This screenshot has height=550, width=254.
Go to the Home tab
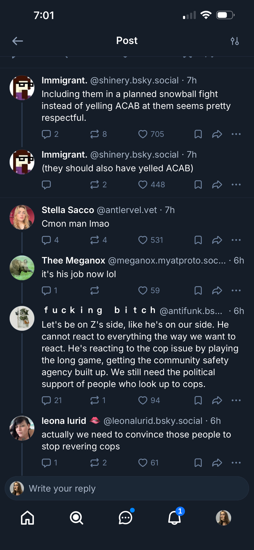pos(27,518)
